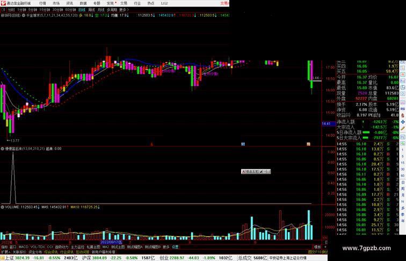The width and height of the screenshot is (406, 261).
Task: Open the 综合资讯 tab
Action: pos(51,252)
